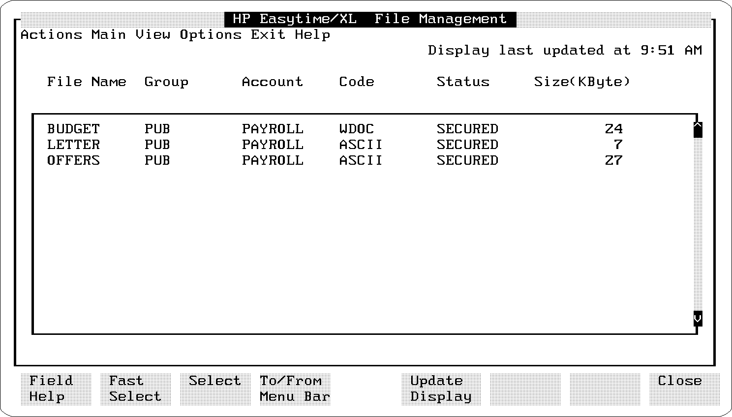Open the View menu

pyautogui.click(x=152, y=35)
